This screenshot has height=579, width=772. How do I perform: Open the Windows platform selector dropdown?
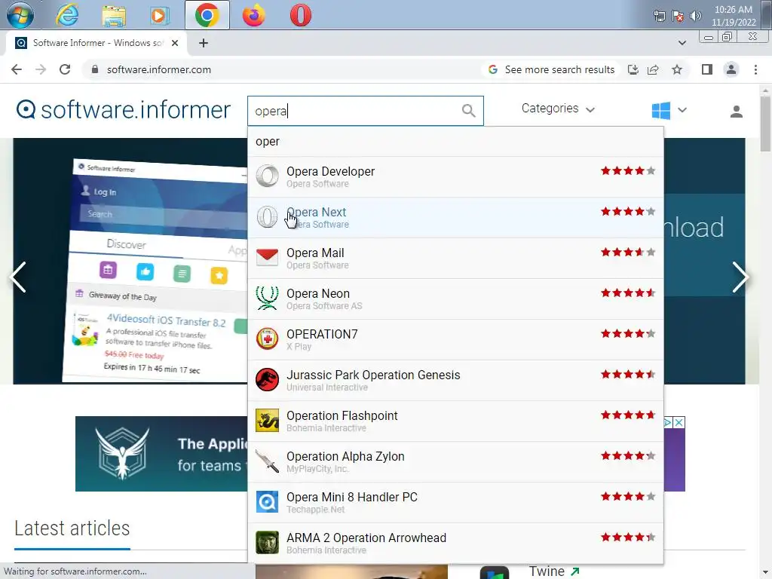click(669, 110)
